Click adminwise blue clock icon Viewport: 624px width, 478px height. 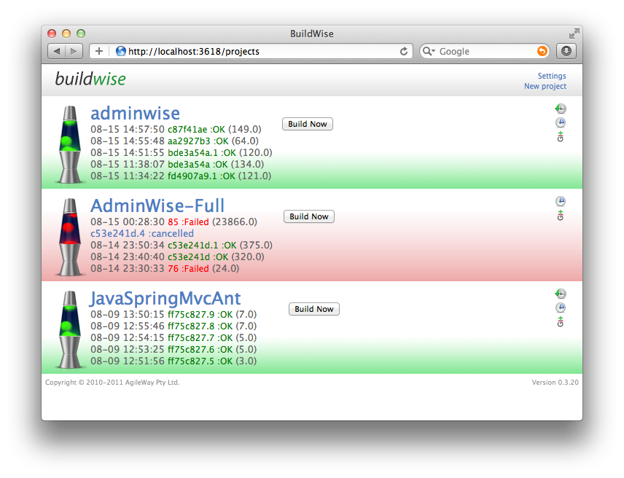click(x=561, y=122)
